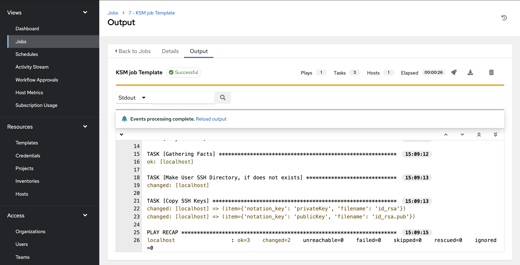Open the activity stream history icon
The height and width of the screenshot is (265, 520).
[x=504, y=18]
